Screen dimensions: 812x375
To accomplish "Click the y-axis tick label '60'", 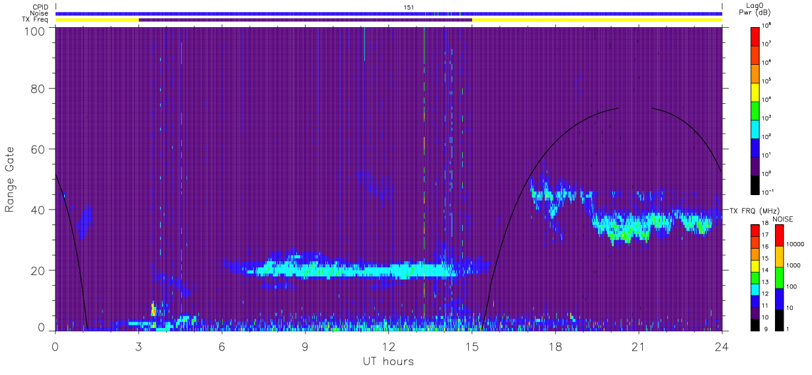I will coord(38,149).
